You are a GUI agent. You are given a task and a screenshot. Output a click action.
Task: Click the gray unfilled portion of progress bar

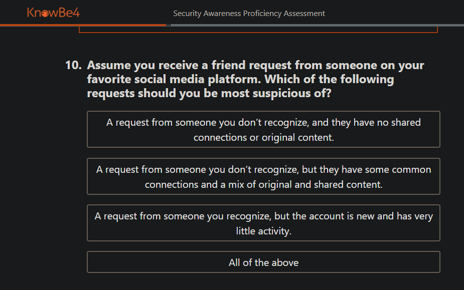[318, 25]
